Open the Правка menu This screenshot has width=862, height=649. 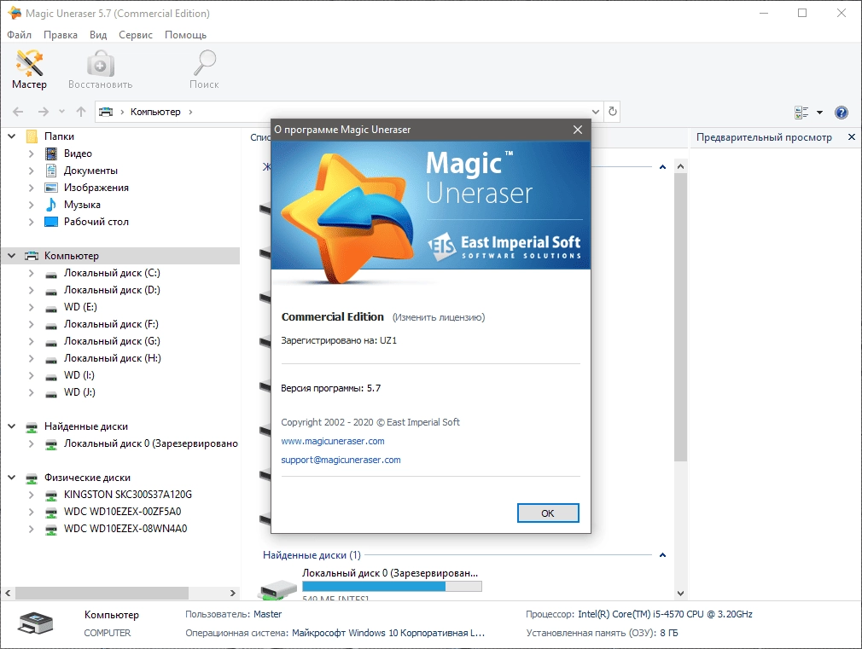(x=61, y=35)
